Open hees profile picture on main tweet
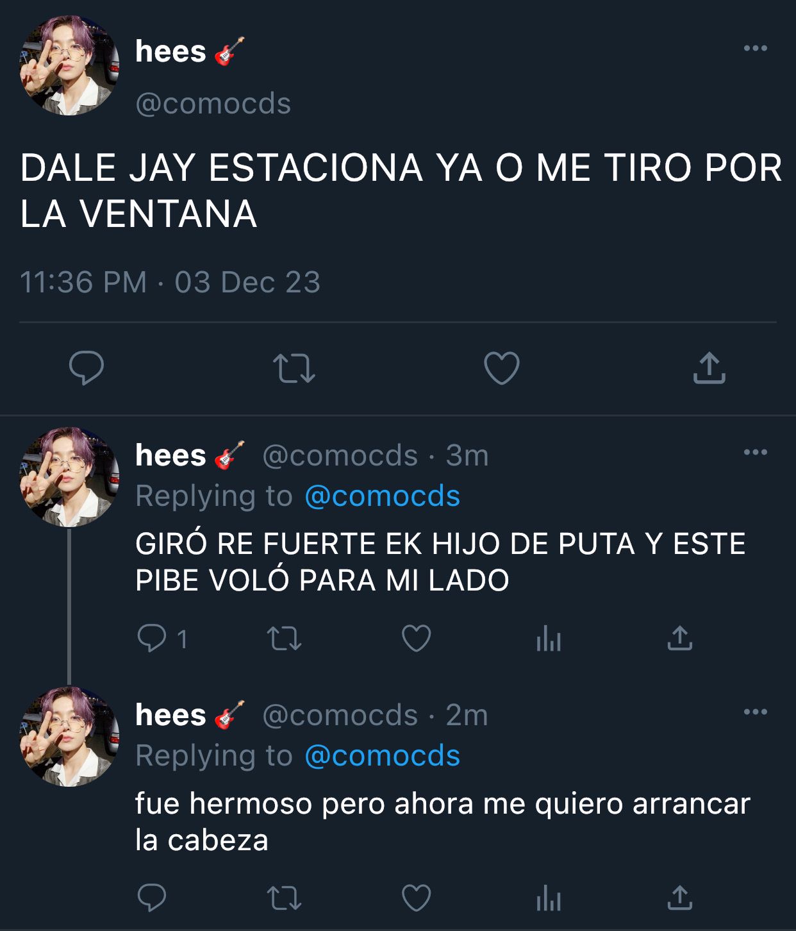Screen dimensions: 796x931 click(69, 66)
